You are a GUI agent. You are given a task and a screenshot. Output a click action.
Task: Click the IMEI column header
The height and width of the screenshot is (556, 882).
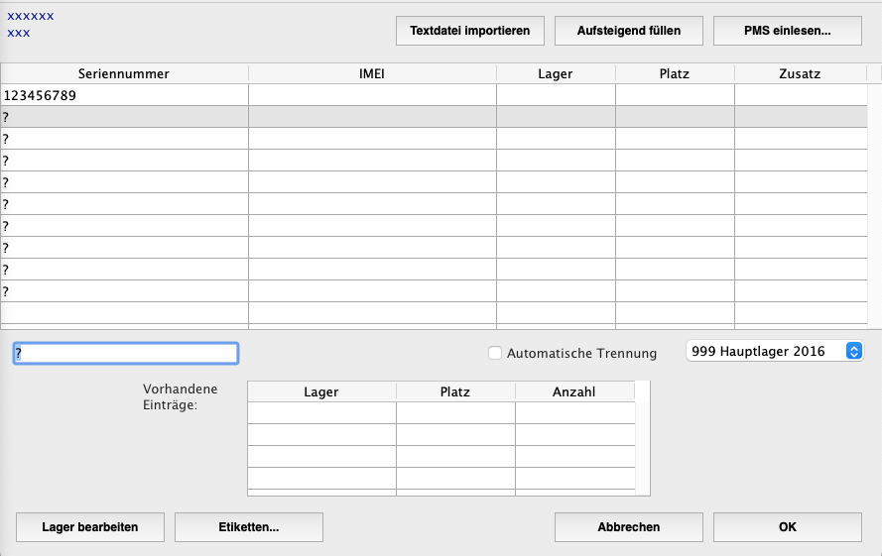pos(372,73)
